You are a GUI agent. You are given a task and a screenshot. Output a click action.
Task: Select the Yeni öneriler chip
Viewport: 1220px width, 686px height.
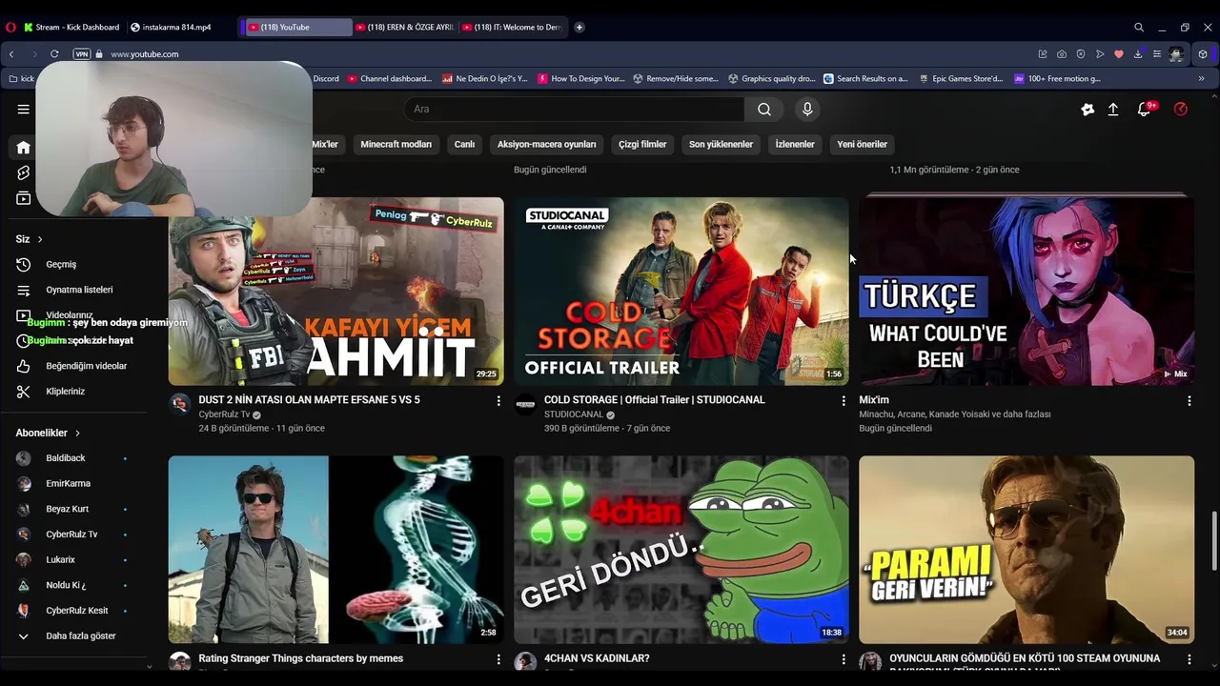(x=862, y=145)
